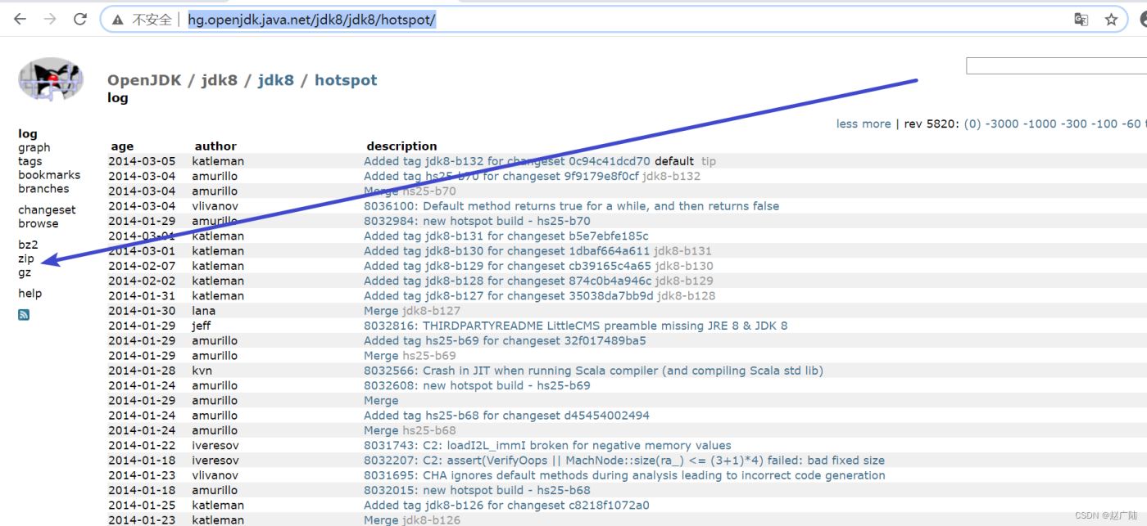The width and height of the screenshot is (1147, 526).
Task: Open changeset 'Added tag jdk8-b127'
Action: (509, 295)
